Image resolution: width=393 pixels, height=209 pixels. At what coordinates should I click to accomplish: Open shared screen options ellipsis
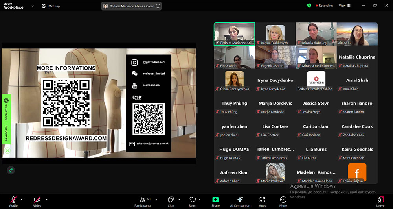158,6
